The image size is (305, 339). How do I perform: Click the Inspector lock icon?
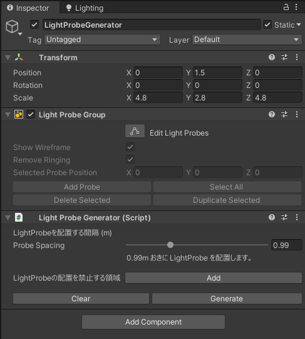[286, 7]
